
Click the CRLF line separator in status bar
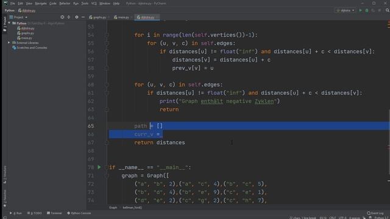[x=333, y=218]
